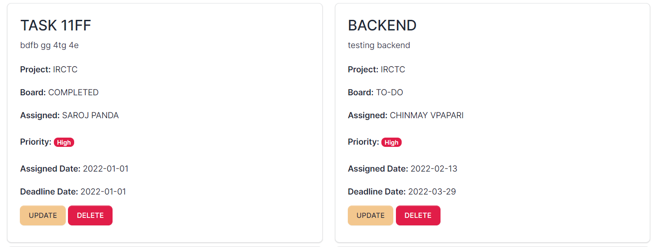
Task: Click the 'testing backend' description text
Action: [379, 45]
